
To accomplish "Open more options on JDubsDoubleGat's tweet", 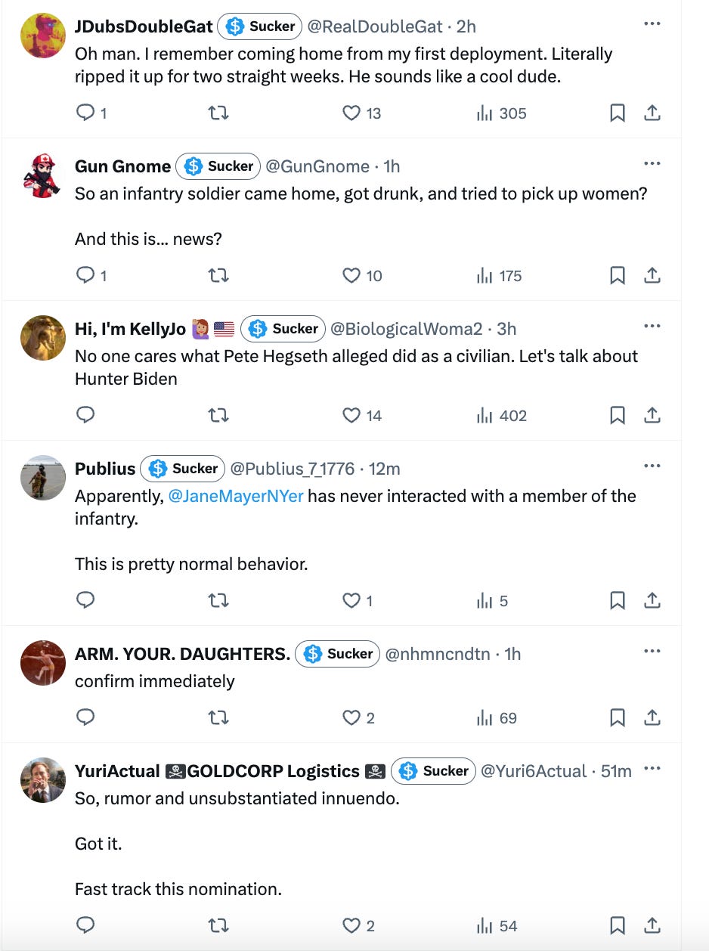I will [652, 23].
